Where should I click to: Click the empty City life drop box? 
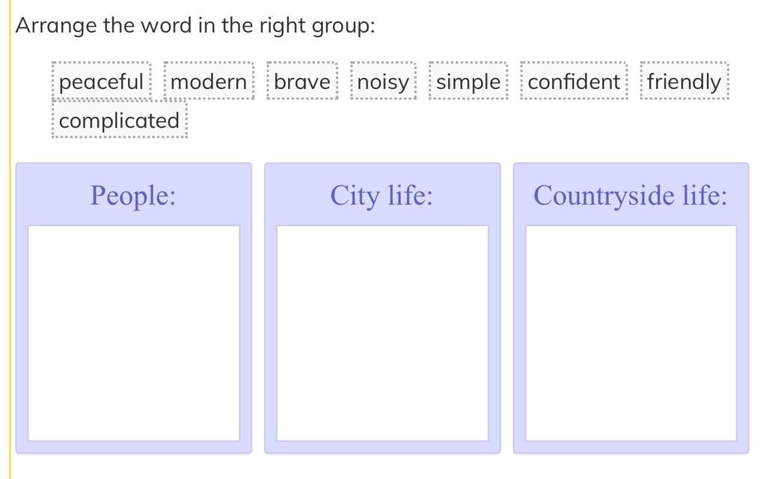coord(382,333)
